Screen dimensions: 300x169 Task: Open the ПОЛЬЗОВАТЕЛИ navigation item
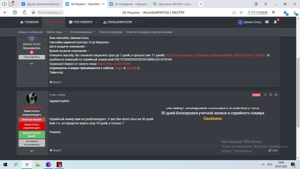click(x=118, y=22)
